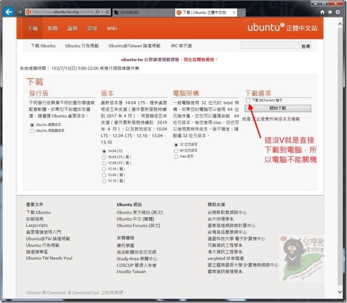347x303 pixels.
Task: Click footer link Ubuntu-TW Needs You!
Action: [49, 258]
